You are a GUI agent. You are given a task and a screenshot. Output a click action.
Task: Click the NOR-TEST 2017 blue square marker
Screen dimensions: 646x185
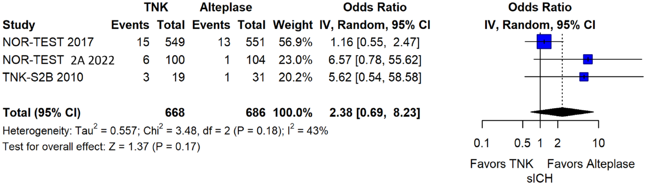click(x=544, y=42)
